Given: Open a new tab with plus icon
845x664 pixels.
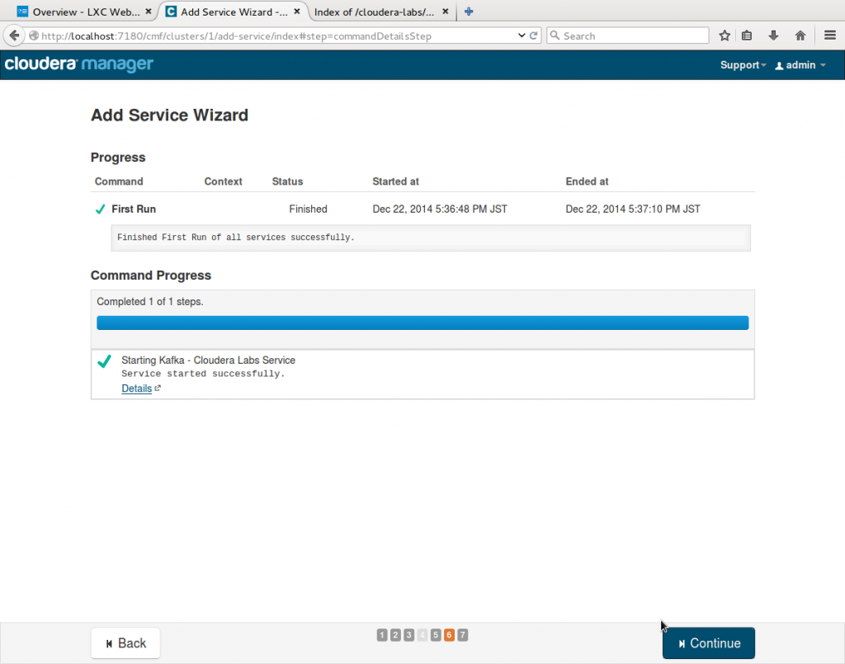Looking at the screenshot, I should click(x=469, y=12).
